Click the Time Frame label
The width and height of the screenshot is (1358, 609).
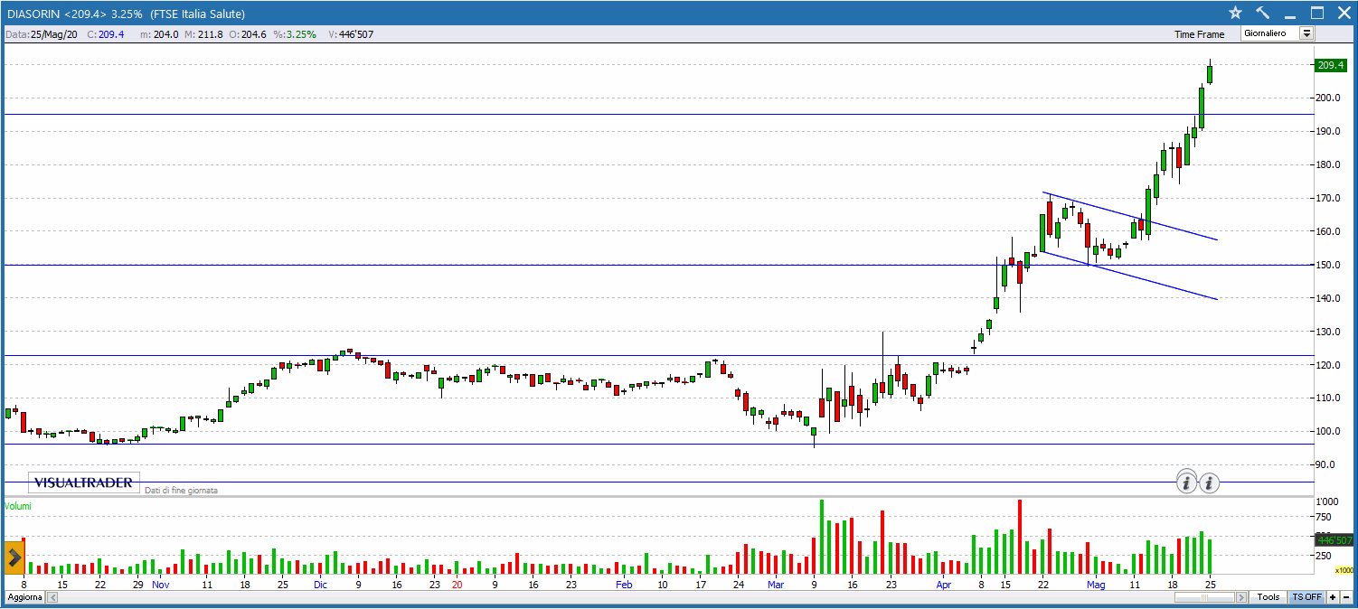coord(1199,34)
